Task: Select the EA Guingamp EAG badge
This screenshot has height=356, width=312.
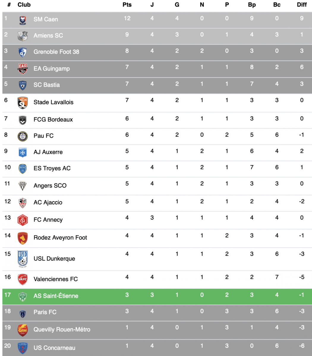Action: pyautogui.click(x=23, y=69)
